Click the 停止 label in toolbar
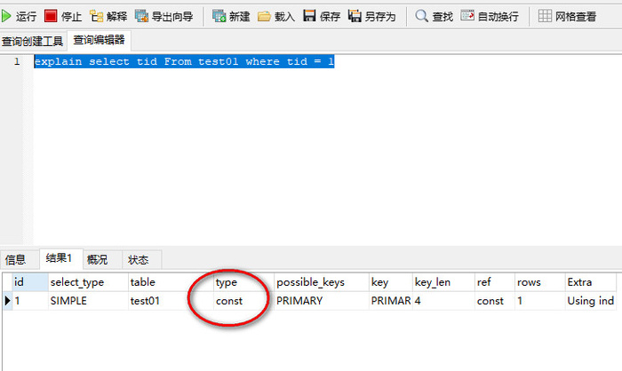This screenshot has width=622, height=371. pyautogui.click(x=71, y=17)
